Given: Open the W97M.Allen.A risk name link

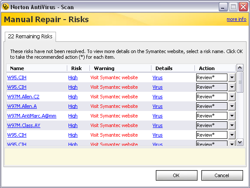Looking at the screenshot, I should click(22, 106).
